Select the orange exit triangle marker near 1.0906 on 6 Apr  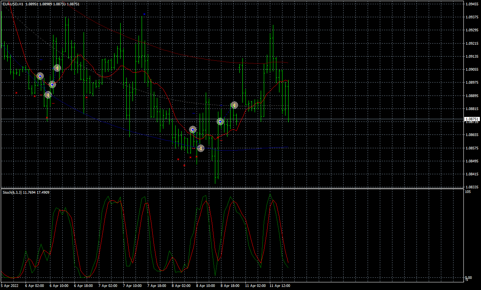pos(57,68)
